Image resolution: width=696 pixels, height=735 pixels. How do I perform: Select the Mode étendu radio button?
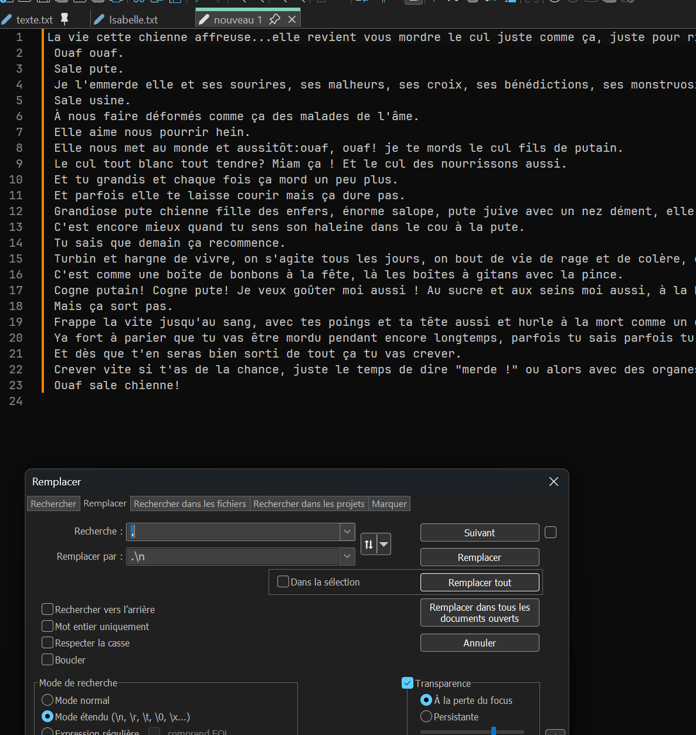pyautogui.click(x=48, y=716)
